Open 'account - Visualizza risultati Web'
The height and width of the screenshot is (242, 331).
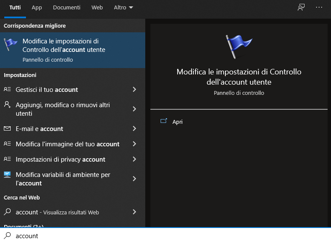pos(72,212)
